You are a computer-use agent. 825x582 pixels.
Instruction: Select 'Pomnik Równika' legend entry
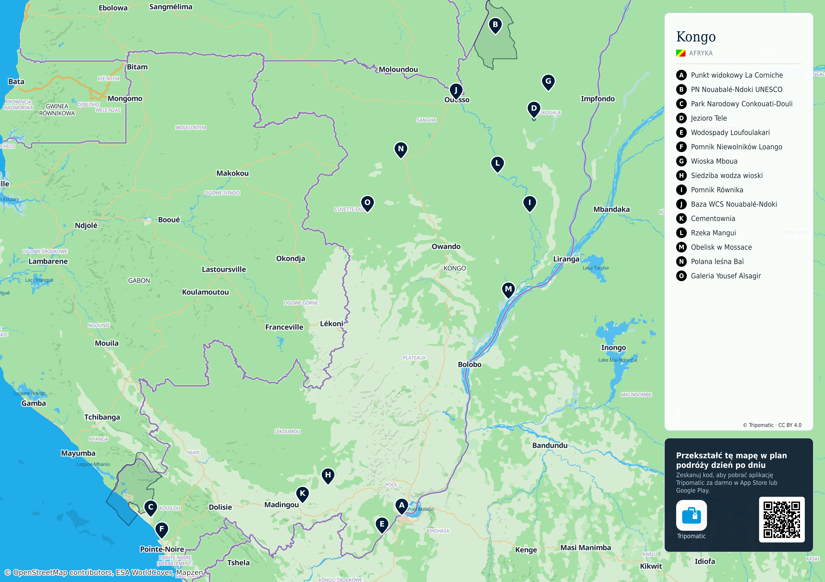[x=717, y=190]
